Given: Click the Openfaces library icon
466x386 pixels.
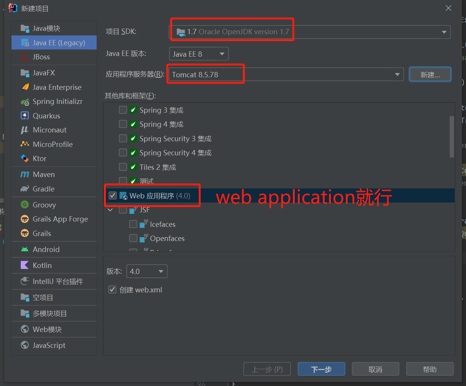Looking at the screenshot, I should point(144,238).
